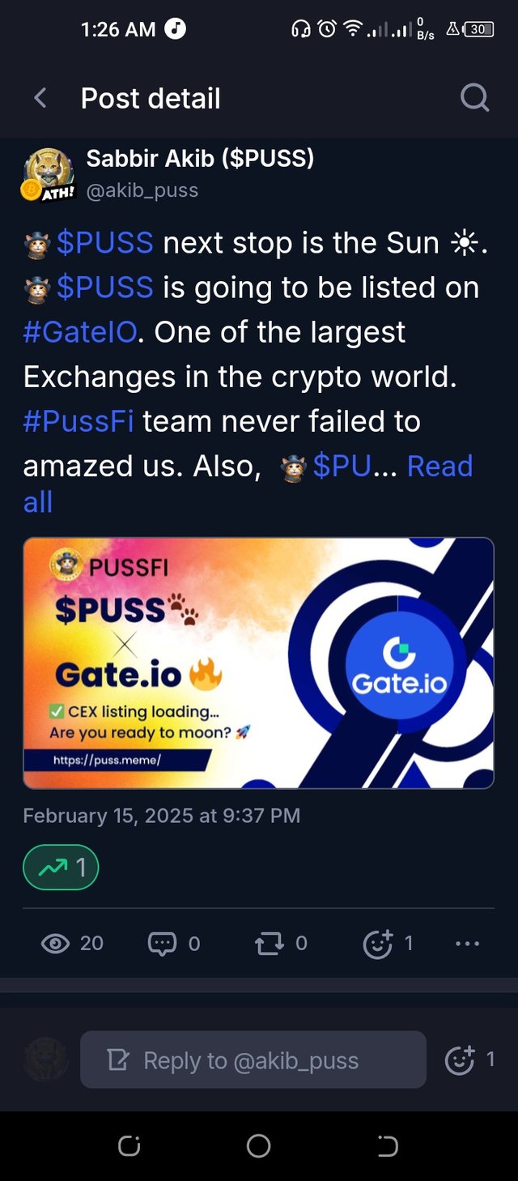This screenshot has height=1181, width=518.
Task: Open the #GateIO hashtag
Action: click(x=80, y=332)
